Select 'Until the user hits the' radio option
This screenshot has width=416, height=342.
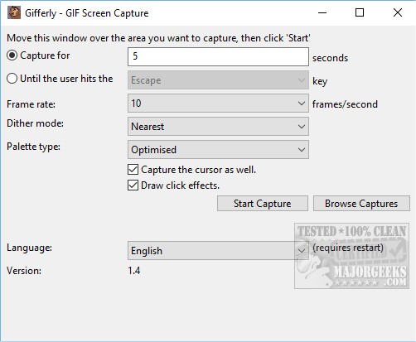[x=12, y=79]
